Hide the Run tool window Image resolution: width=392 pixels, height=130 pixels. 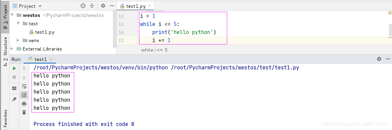tap(388, 59)
